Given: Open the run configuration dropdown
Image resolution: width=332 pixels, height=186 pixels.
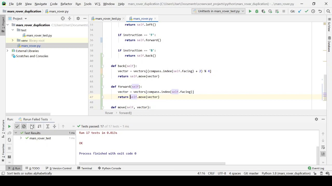Looking at the screenshot, I should 218,11.
